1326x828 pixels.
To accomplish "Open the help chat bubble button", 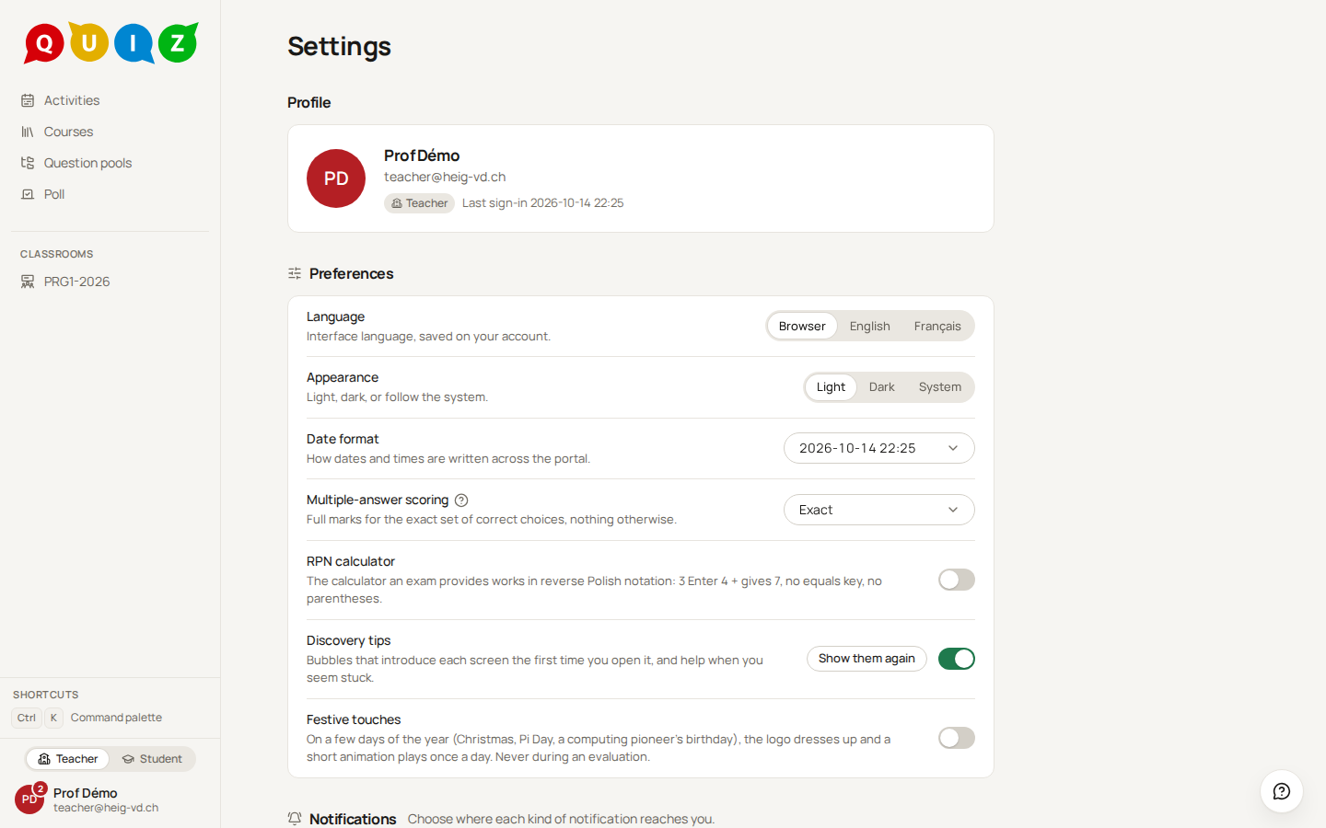I will coord(1282,791).
